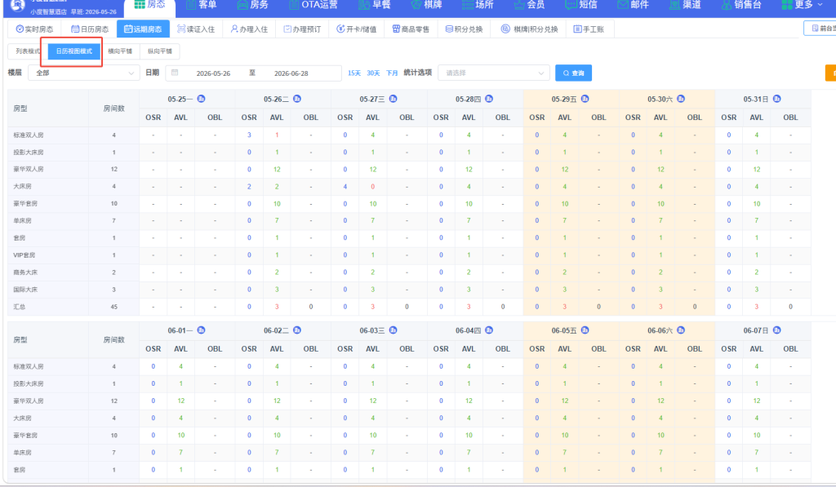Click the hotel avatar logo icon
This screenshot has height=487, width=836.
[x=18, y=6]
